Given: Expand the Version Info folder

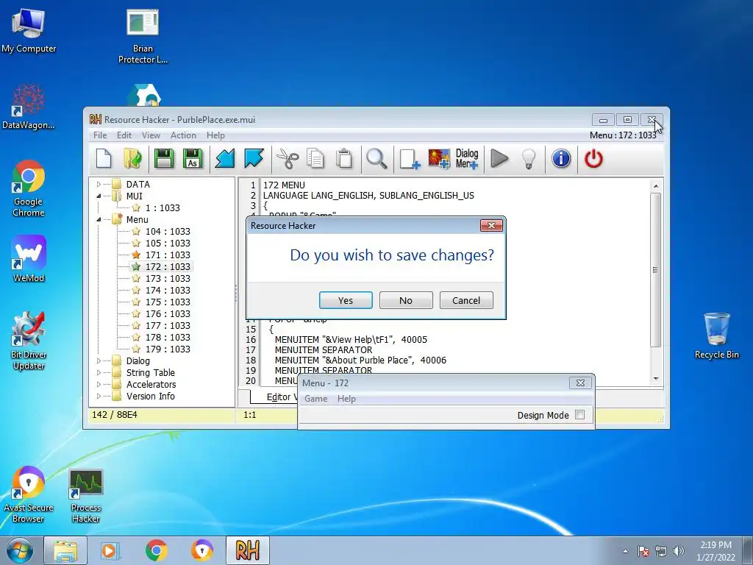Looking at the screenshot, I should pos(99,396).
